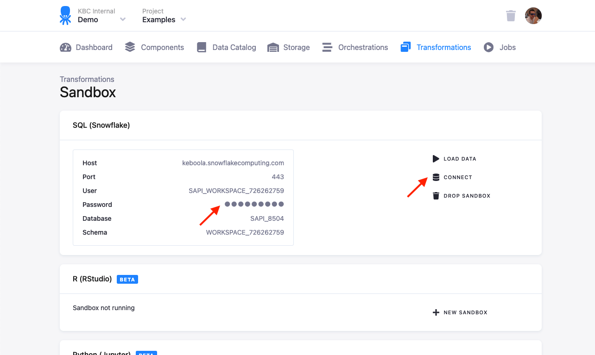Screen dimensions: 595x355
Task: Click the Database label
Action: click(x=97, y=218)
